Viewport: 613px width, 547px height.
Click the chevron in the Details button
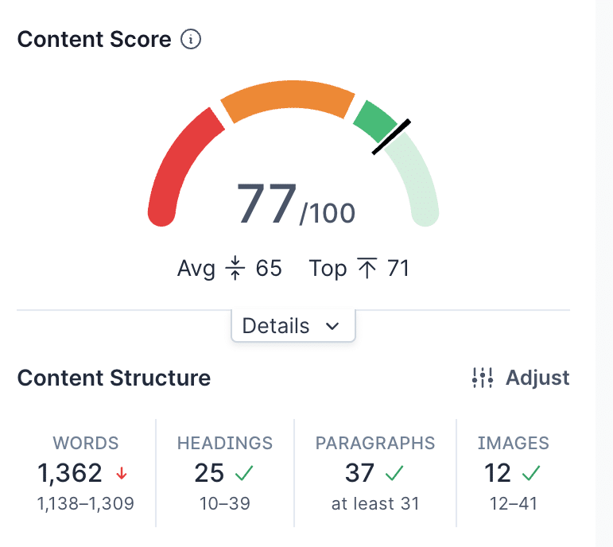(332, 326)
